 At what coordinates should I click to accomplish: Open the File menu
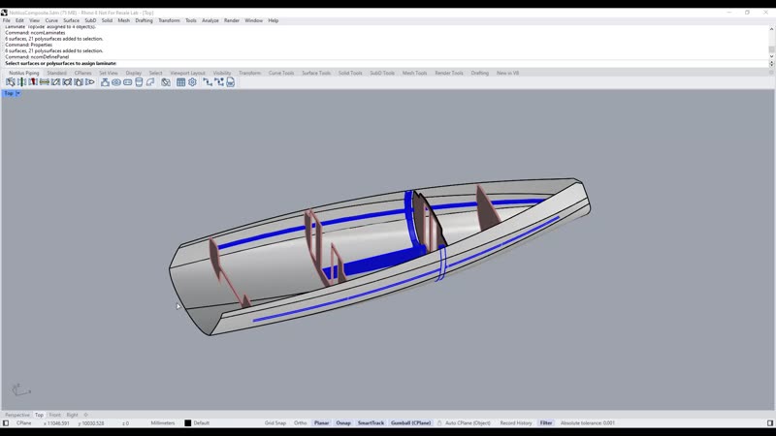tap(7, 20)
